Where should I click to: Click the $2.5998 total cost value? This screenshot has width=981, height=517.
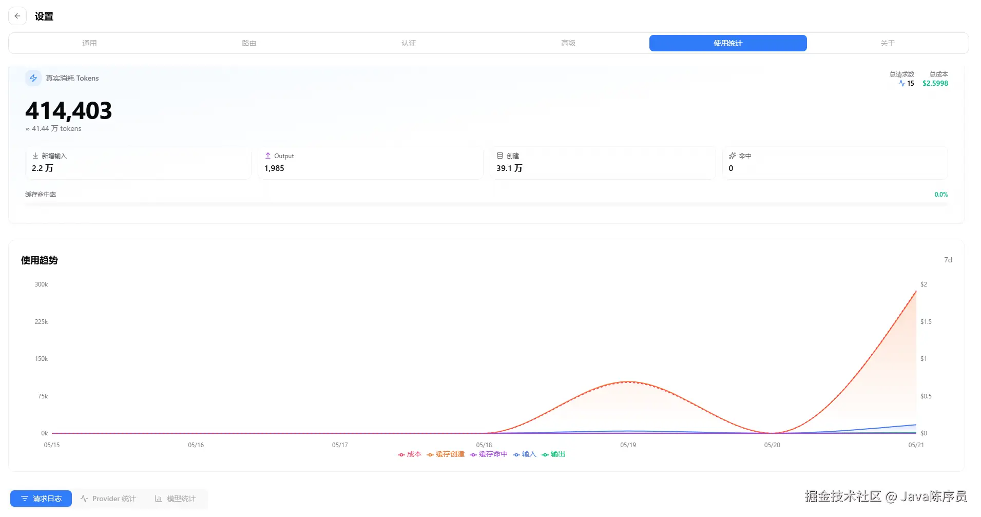[935, 83]
